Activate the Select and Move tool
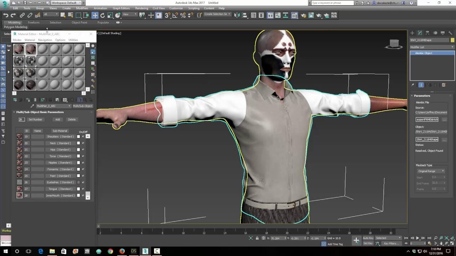Image resolution: width=456 pixels, height=256 pixels. pyautogui.click(x=95, y=15)
